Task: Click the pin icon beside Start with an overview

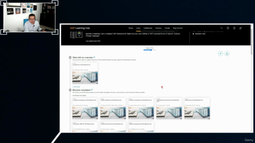Action: (x=94, y=57)
